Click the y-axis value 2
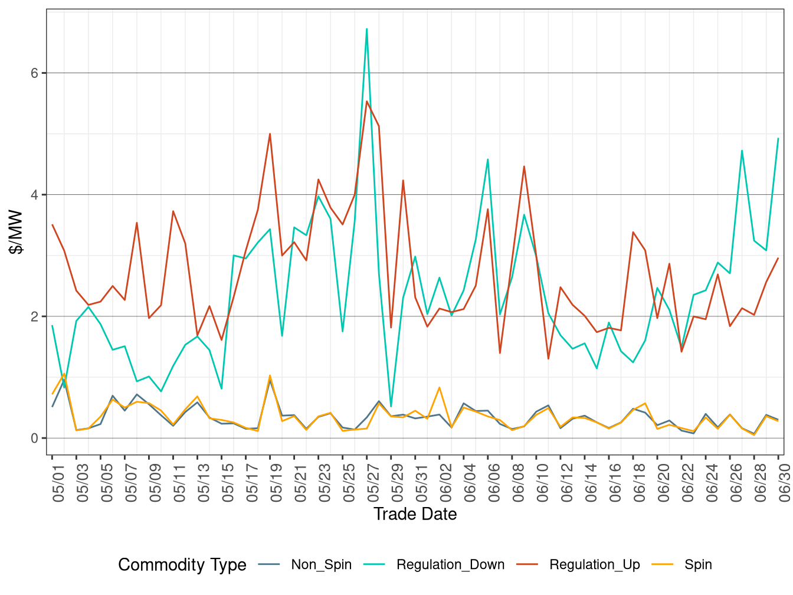The image size is (793, 595). (x=34, y=316)
